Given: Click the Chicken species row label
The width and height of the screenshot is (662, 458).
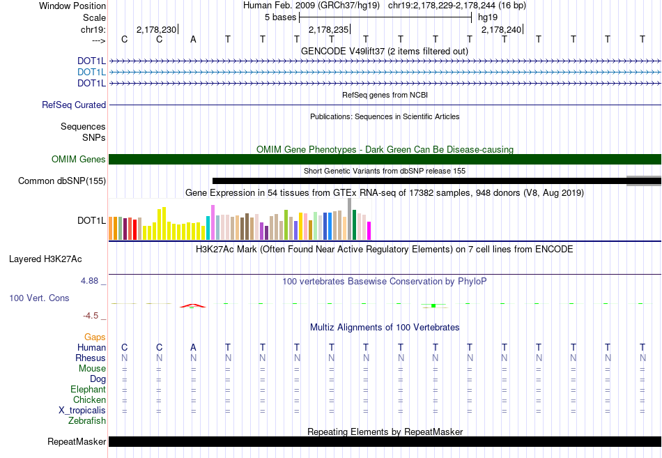Looking at the screenshot, I should tap(89, 399).
